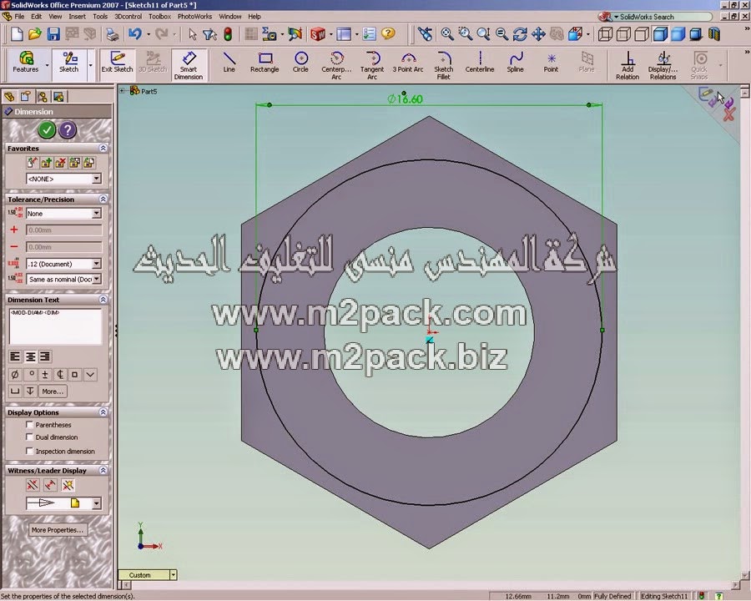Insert diameter symbol in dimension text
The height and width of the screenshot is (601, 751).
15,374
